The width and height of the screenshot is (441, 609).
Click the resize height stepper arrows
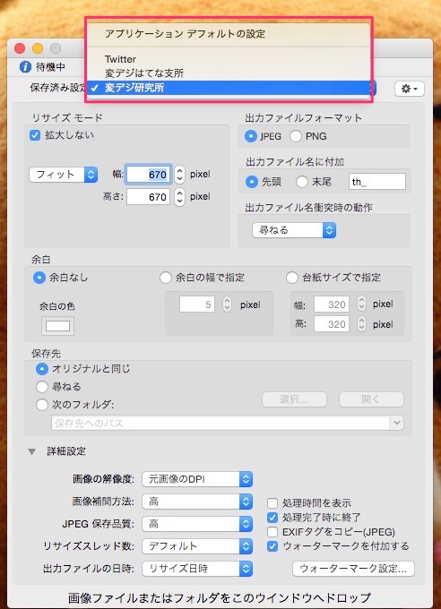[x=179, y=197]
